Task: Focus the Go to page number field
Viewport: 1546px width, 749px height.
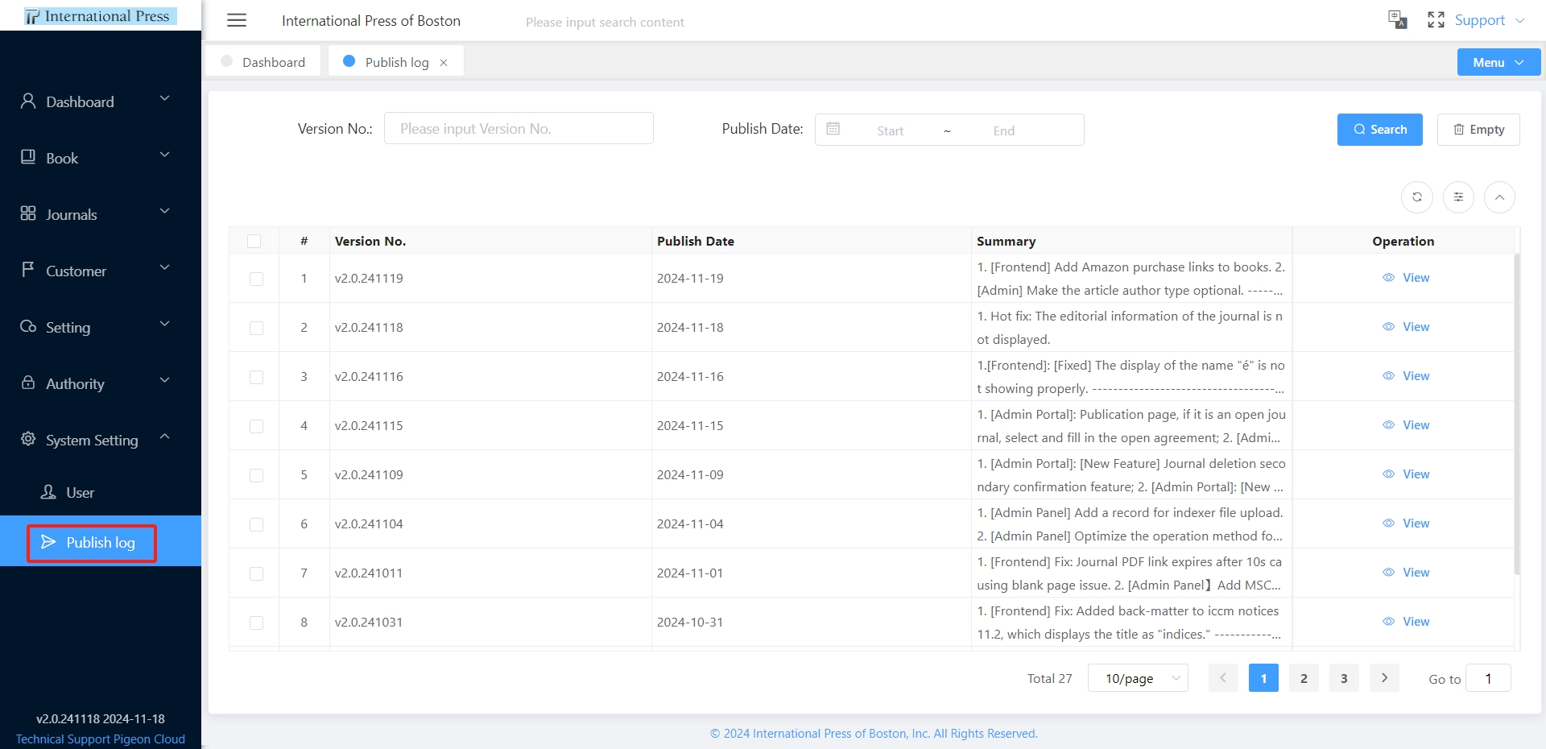Action: pos(1488,678)
